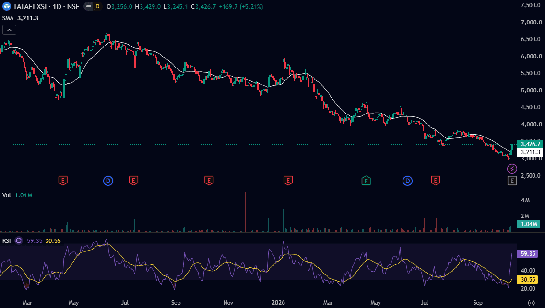Screen dimensions: 545x308
Task: Click the yellow D data-mode badge
Action: tap(97, 6)
